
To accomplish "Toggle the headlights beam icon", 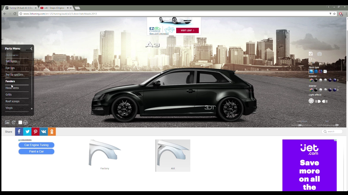I will click(318, 101).
